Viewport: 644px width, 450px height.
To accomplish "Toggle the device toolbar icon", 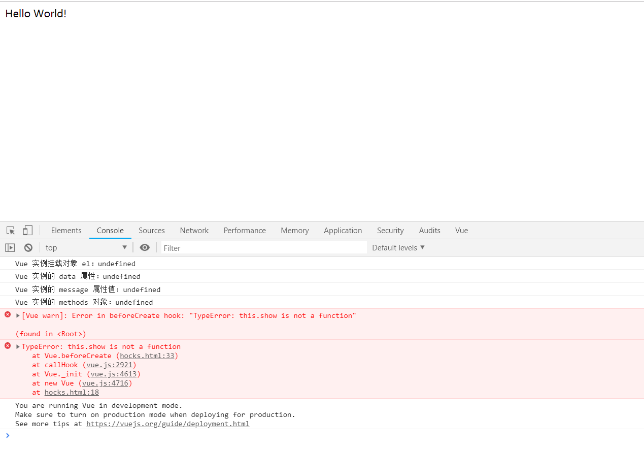I will pyautogui.click(x=27, y=231).
